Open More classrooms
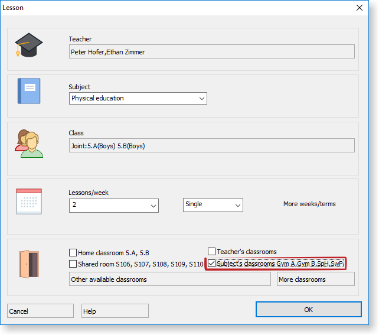Screen dimensions: 379x335 coord(315,279)
